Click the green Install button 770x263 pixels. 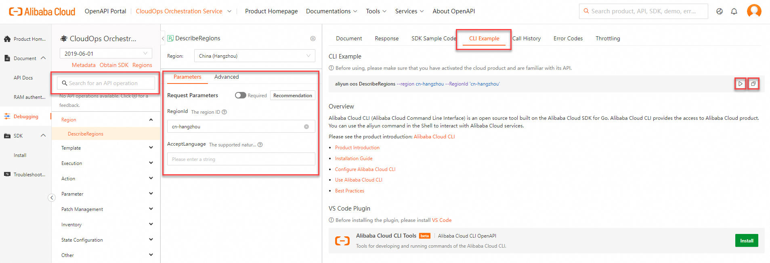click(746, 240)
